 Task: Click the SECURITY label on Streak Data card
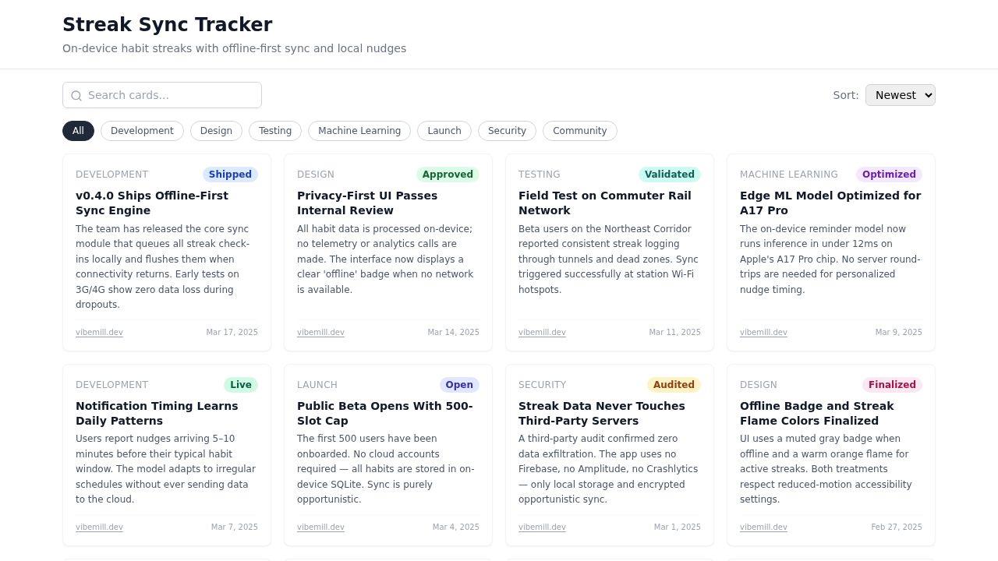[543, 385]
